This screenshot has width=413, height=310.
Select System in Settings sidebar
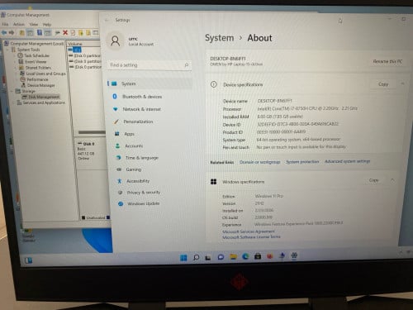coord(150,83)
